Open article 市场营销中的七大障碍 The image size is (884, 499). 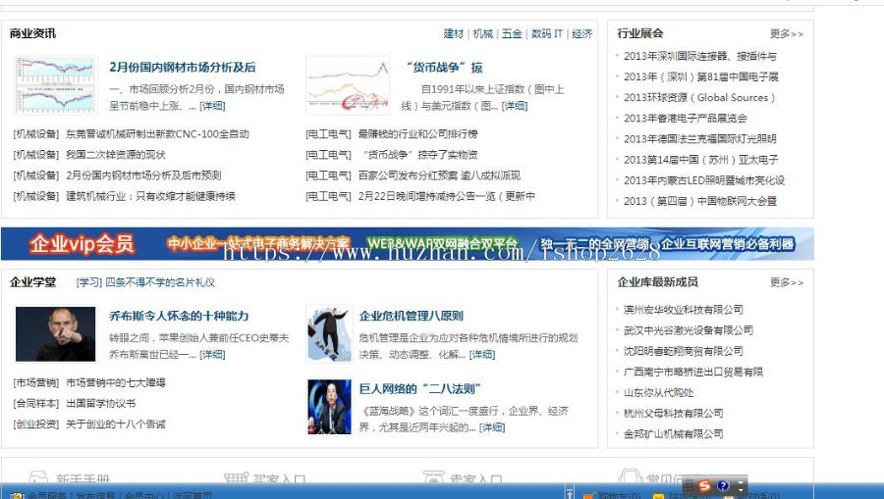[x=116, y=382]
